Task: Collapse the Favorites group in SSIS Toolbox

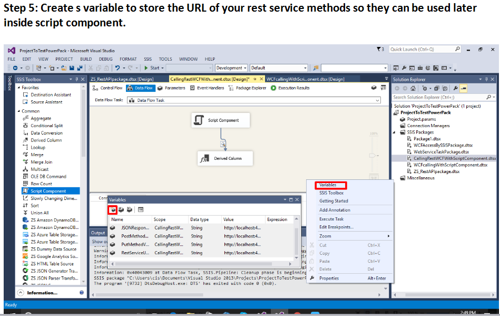Action: [x=19, y=88]
